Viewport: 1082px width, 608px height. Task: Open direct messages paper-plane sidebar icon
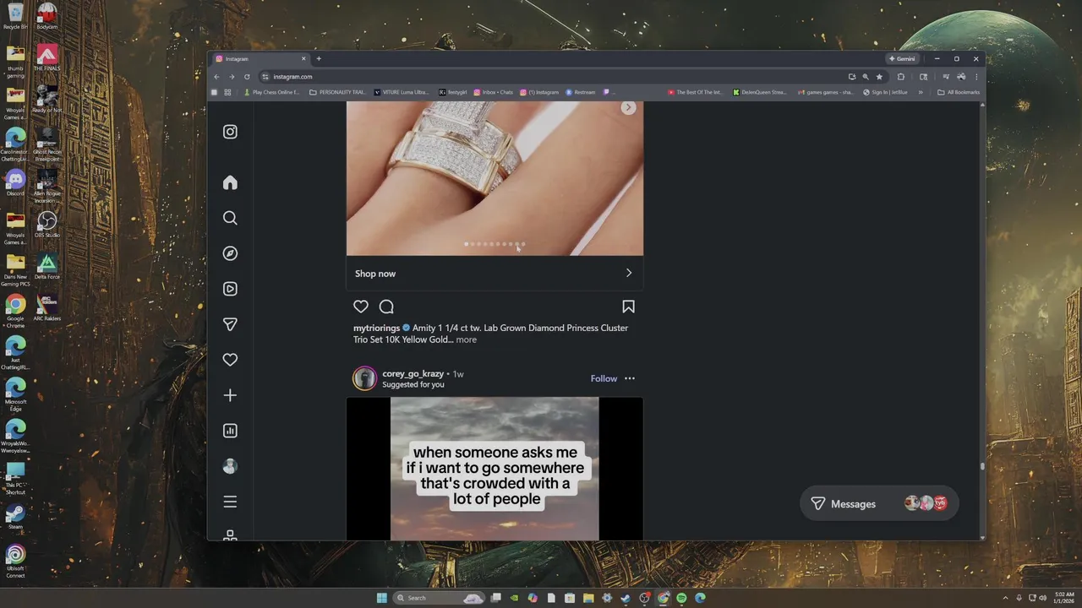230,324
